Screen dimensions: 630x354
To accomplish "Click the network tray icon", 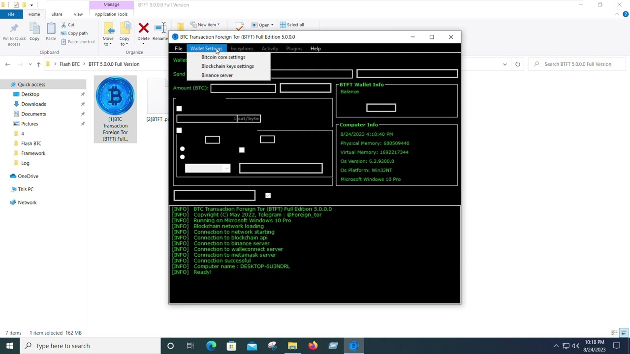I will tap(566, 346).
